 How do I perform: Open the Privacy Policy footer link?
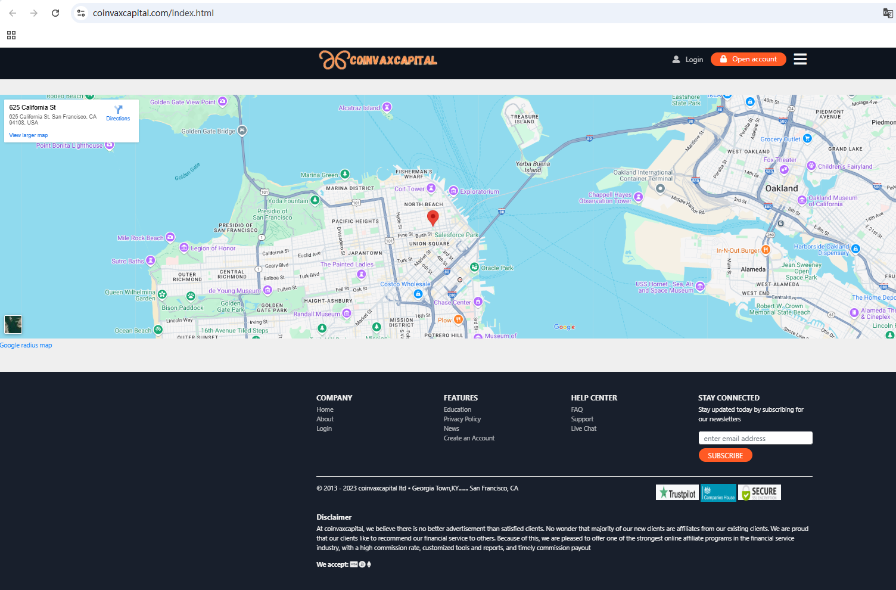pyautogui.click(x=462, y=419)
